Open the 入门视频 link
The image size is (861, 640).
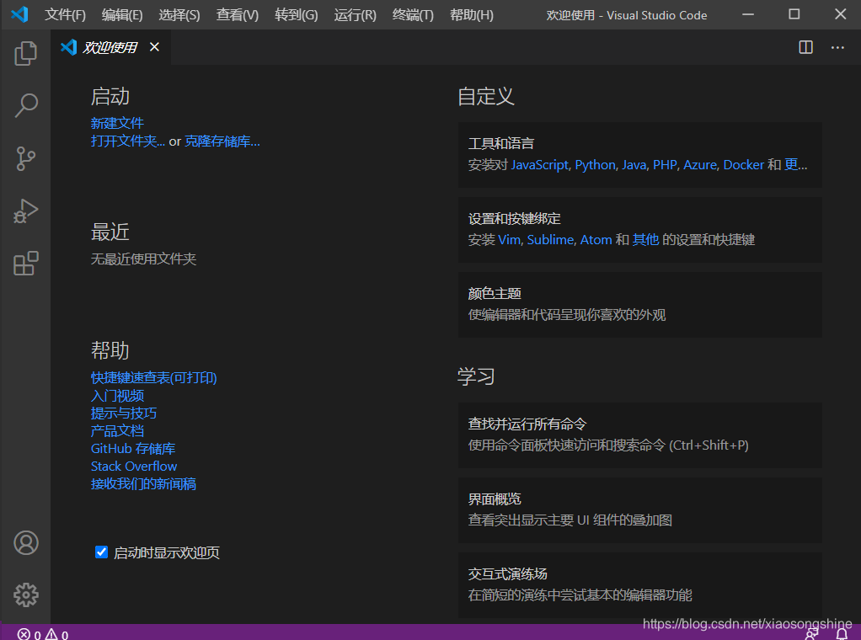point(117,395)
